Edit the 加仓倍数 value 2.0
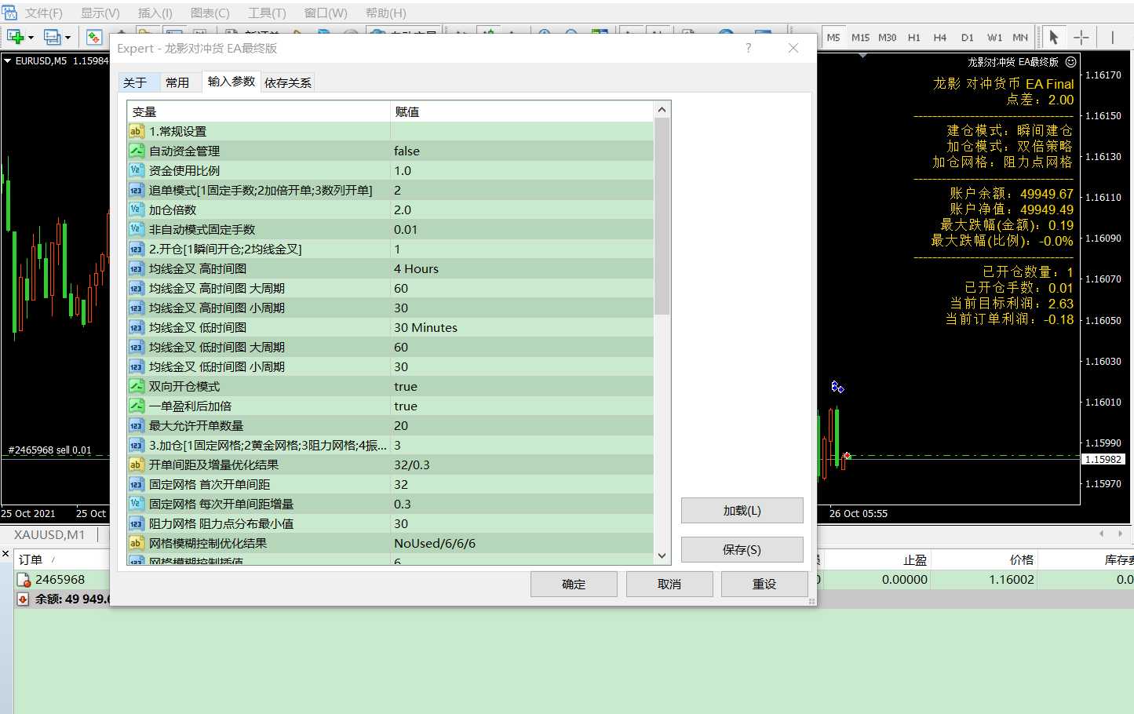 click(x=522, y=209)
